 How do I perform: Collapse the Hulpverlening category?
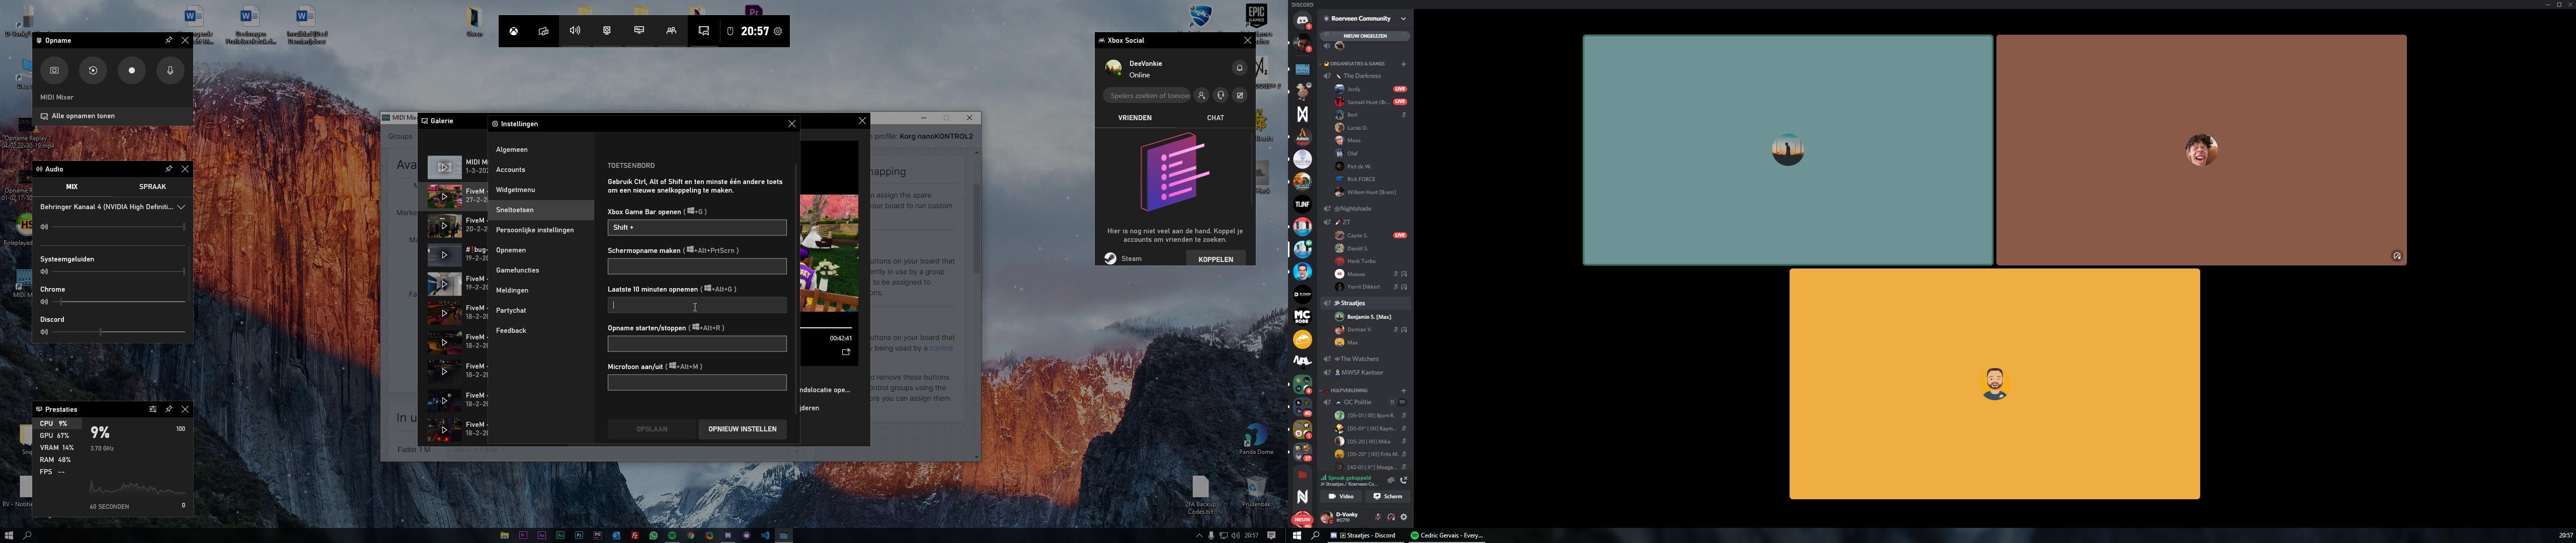(1349, 391)
